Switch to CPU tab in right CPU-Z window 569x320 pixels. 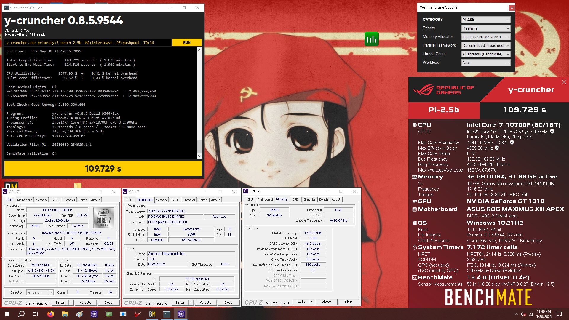250,199
